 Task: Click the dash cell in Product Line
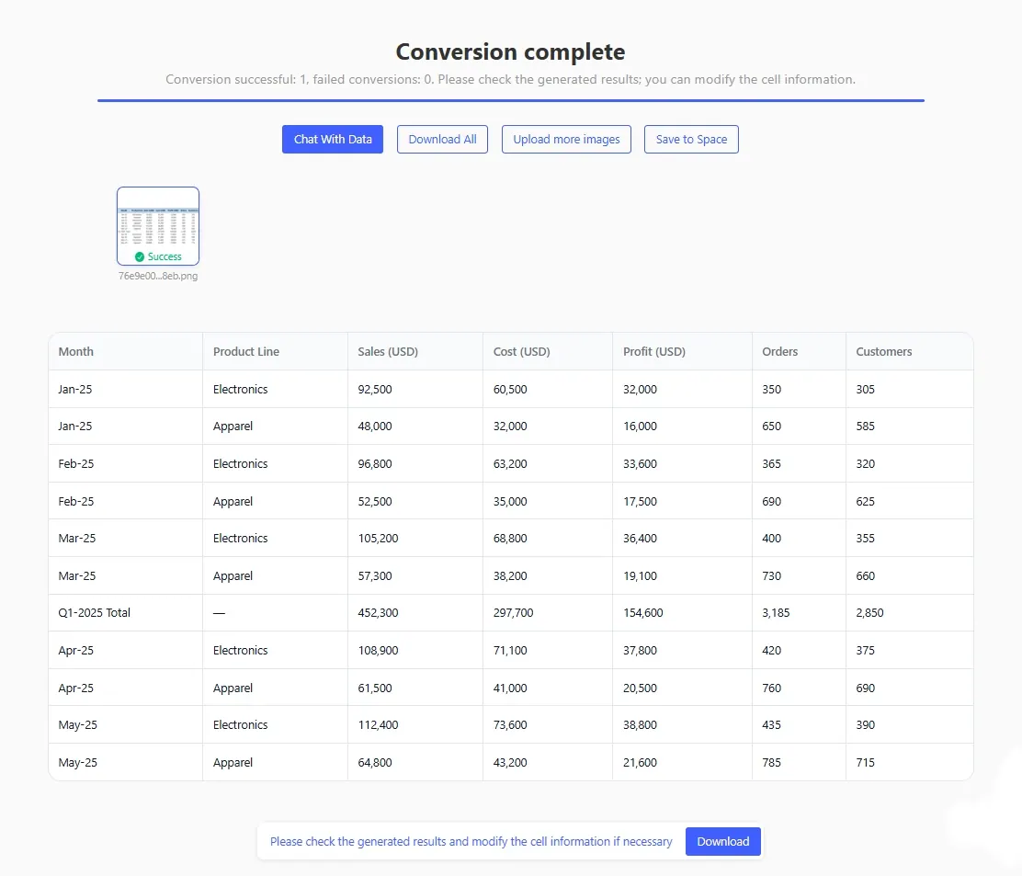(x=219, y=612)
